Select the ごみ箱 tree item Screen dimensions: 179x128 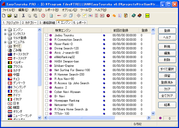click(x=17, y=50)
